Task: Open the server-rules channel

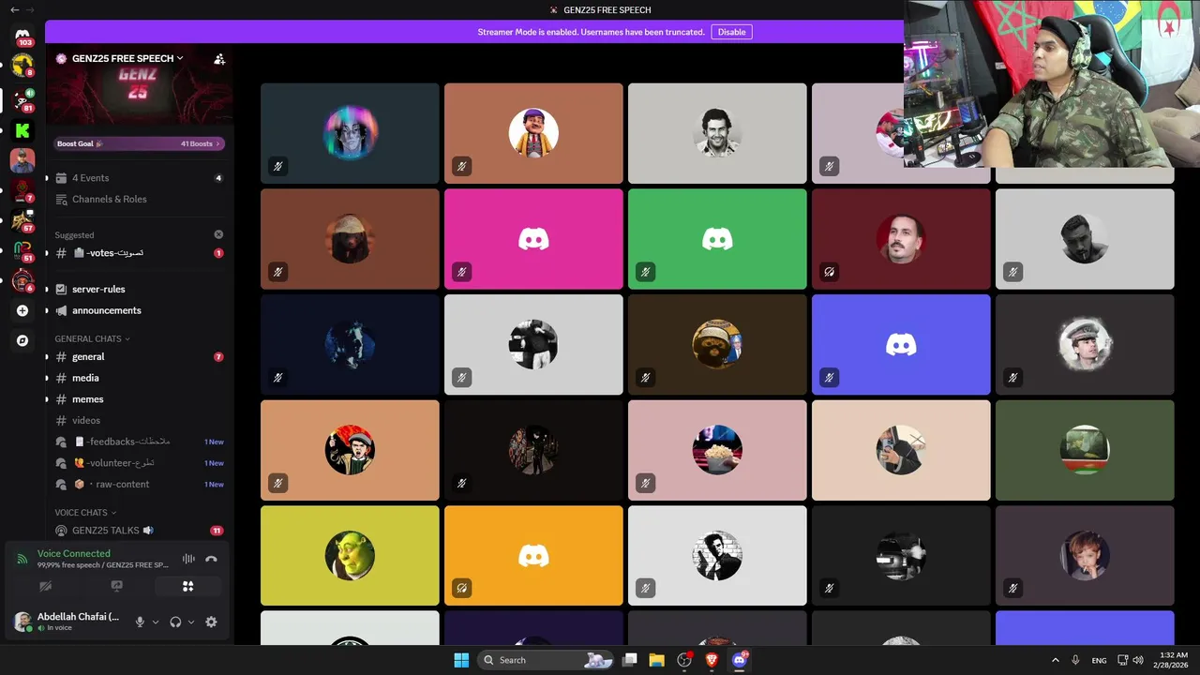Action: pos(139,289)
